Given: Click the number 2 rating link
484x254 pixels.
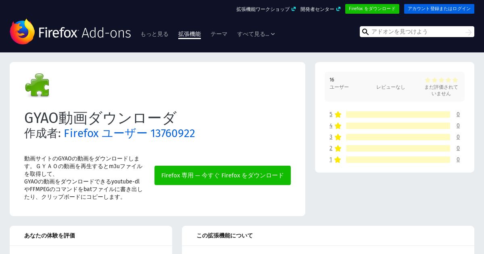Looking at the screenshot, I should 331,148.
